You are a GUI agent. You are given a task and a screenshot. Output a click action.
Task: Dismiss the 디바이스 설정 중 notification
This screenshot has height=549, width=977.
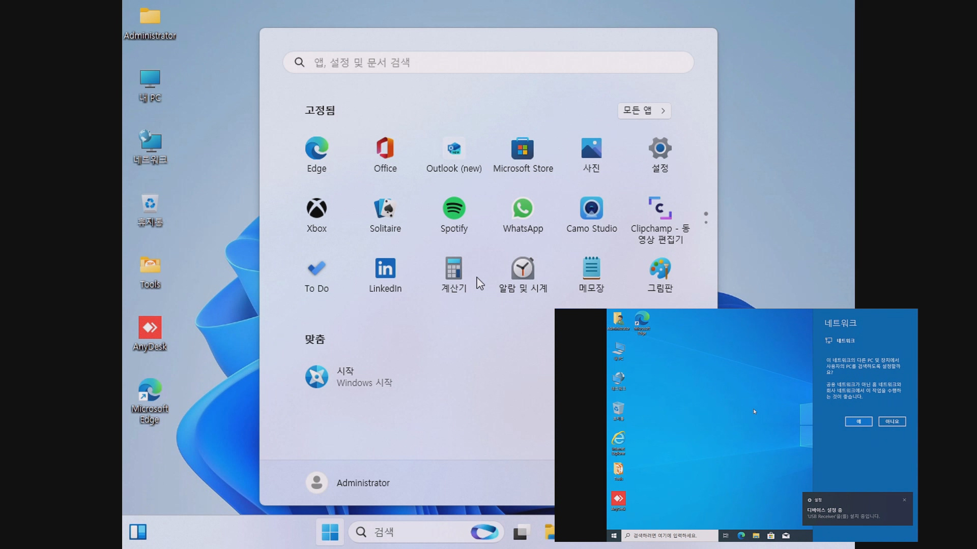[x=904, y=500]
